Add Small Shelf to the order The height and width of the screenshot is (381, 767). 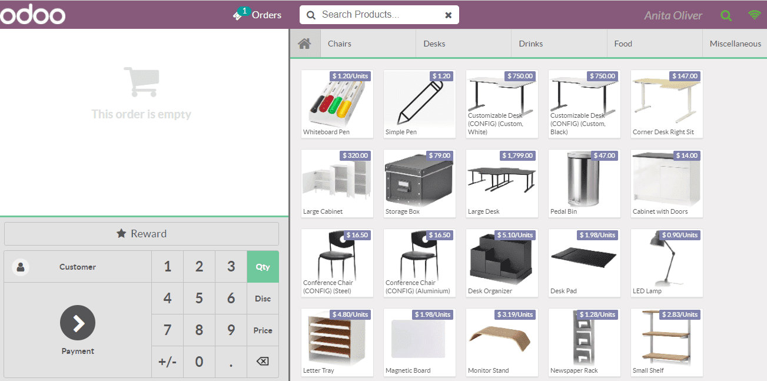pos(667,343)
